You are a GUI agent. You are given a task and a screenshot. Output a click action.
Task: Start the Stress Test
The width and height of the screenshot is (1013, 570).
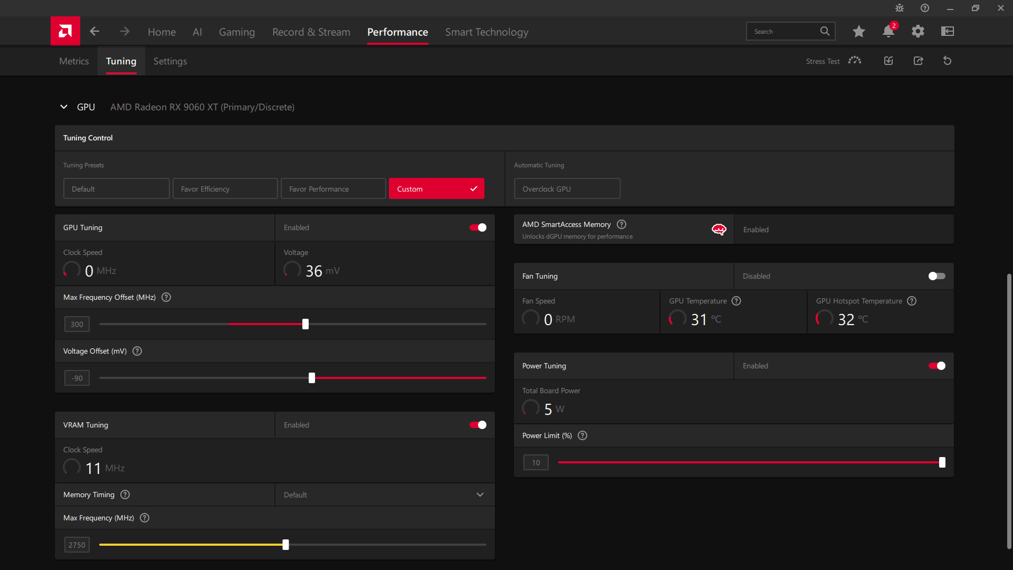[x=834, y=61]
